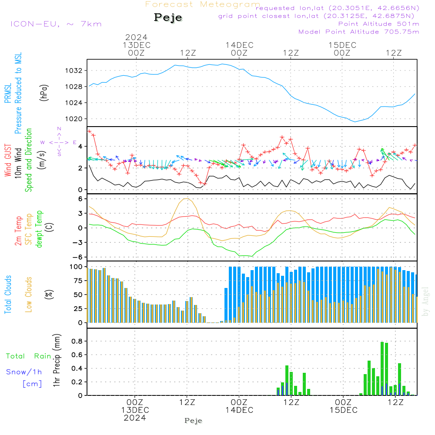The width and height of the screenshot is (435, 435).
Task: Click the 'E' on the compass rose
Action: pyautogui.click(x=75, y=143)
